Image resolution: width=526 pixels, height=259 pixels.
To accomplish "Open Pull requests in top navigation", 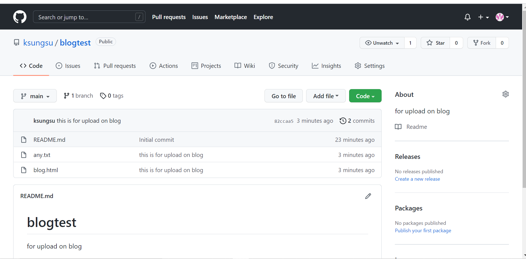I will click(x=169, y=17).
